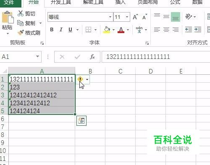Click the yellow error warning icon
Screen dimensions: 210x165
(80, 79)
